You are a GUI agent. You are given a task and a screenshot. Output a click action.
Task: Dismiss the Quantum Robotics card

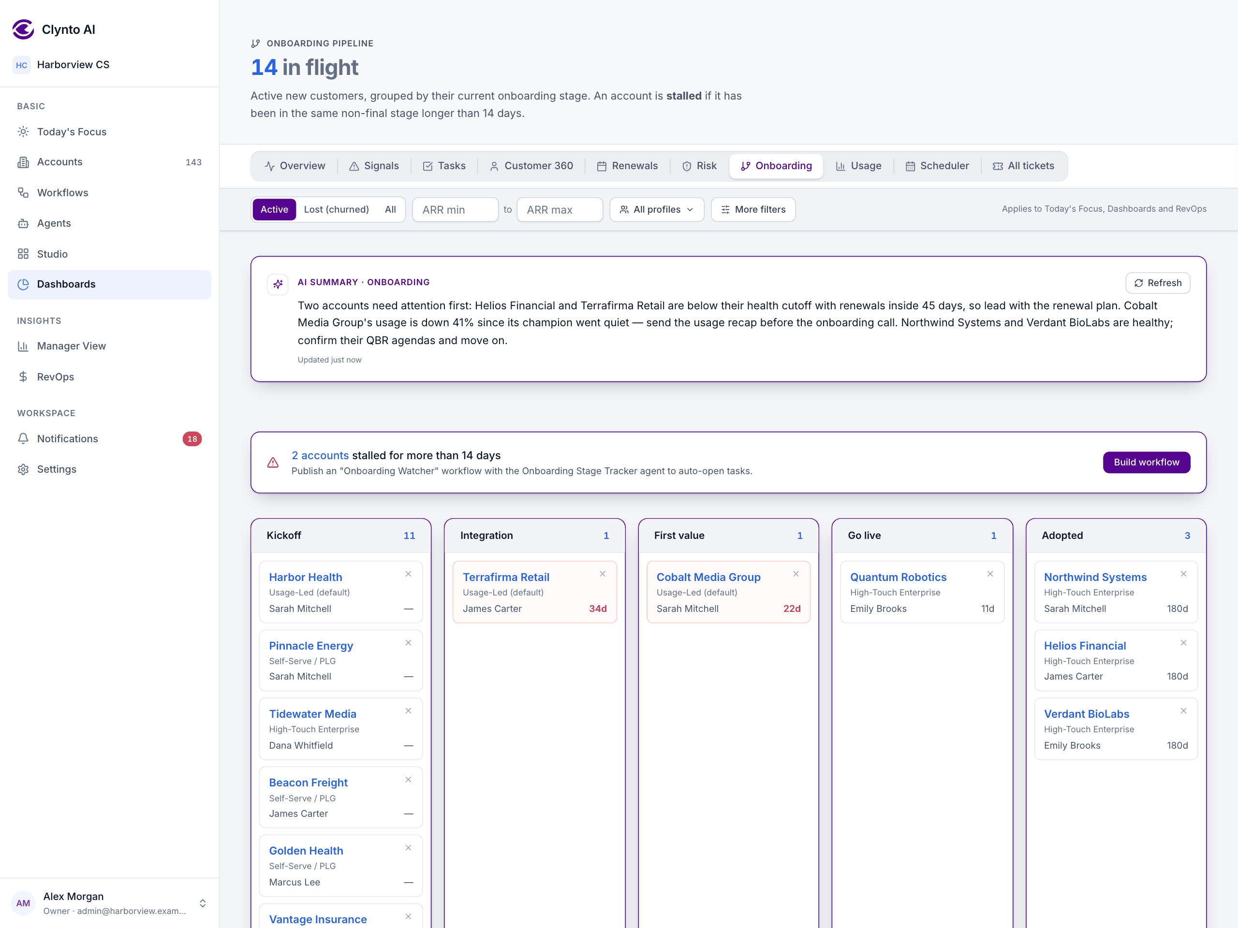click(990, 574)
